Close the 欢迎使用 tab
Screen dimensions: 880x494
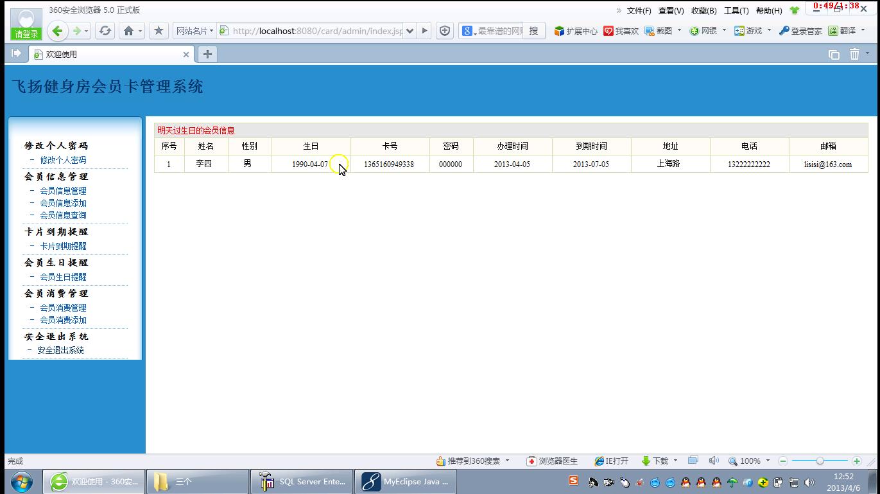point(186,55)
